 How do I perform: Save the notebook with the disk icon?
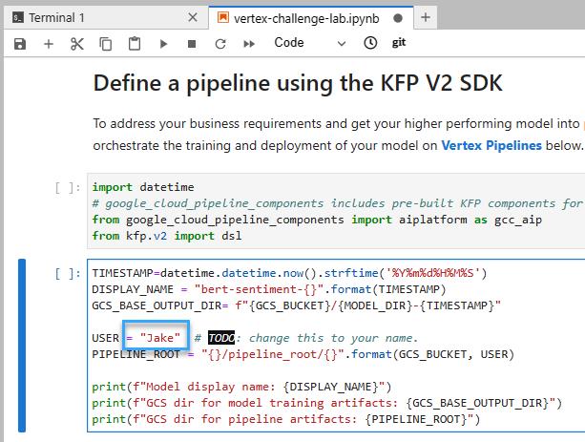pos(20,44)
